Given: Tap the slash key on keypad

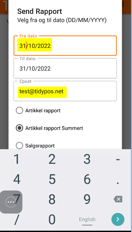Looking at the screenshot, I should coord(17,219).
